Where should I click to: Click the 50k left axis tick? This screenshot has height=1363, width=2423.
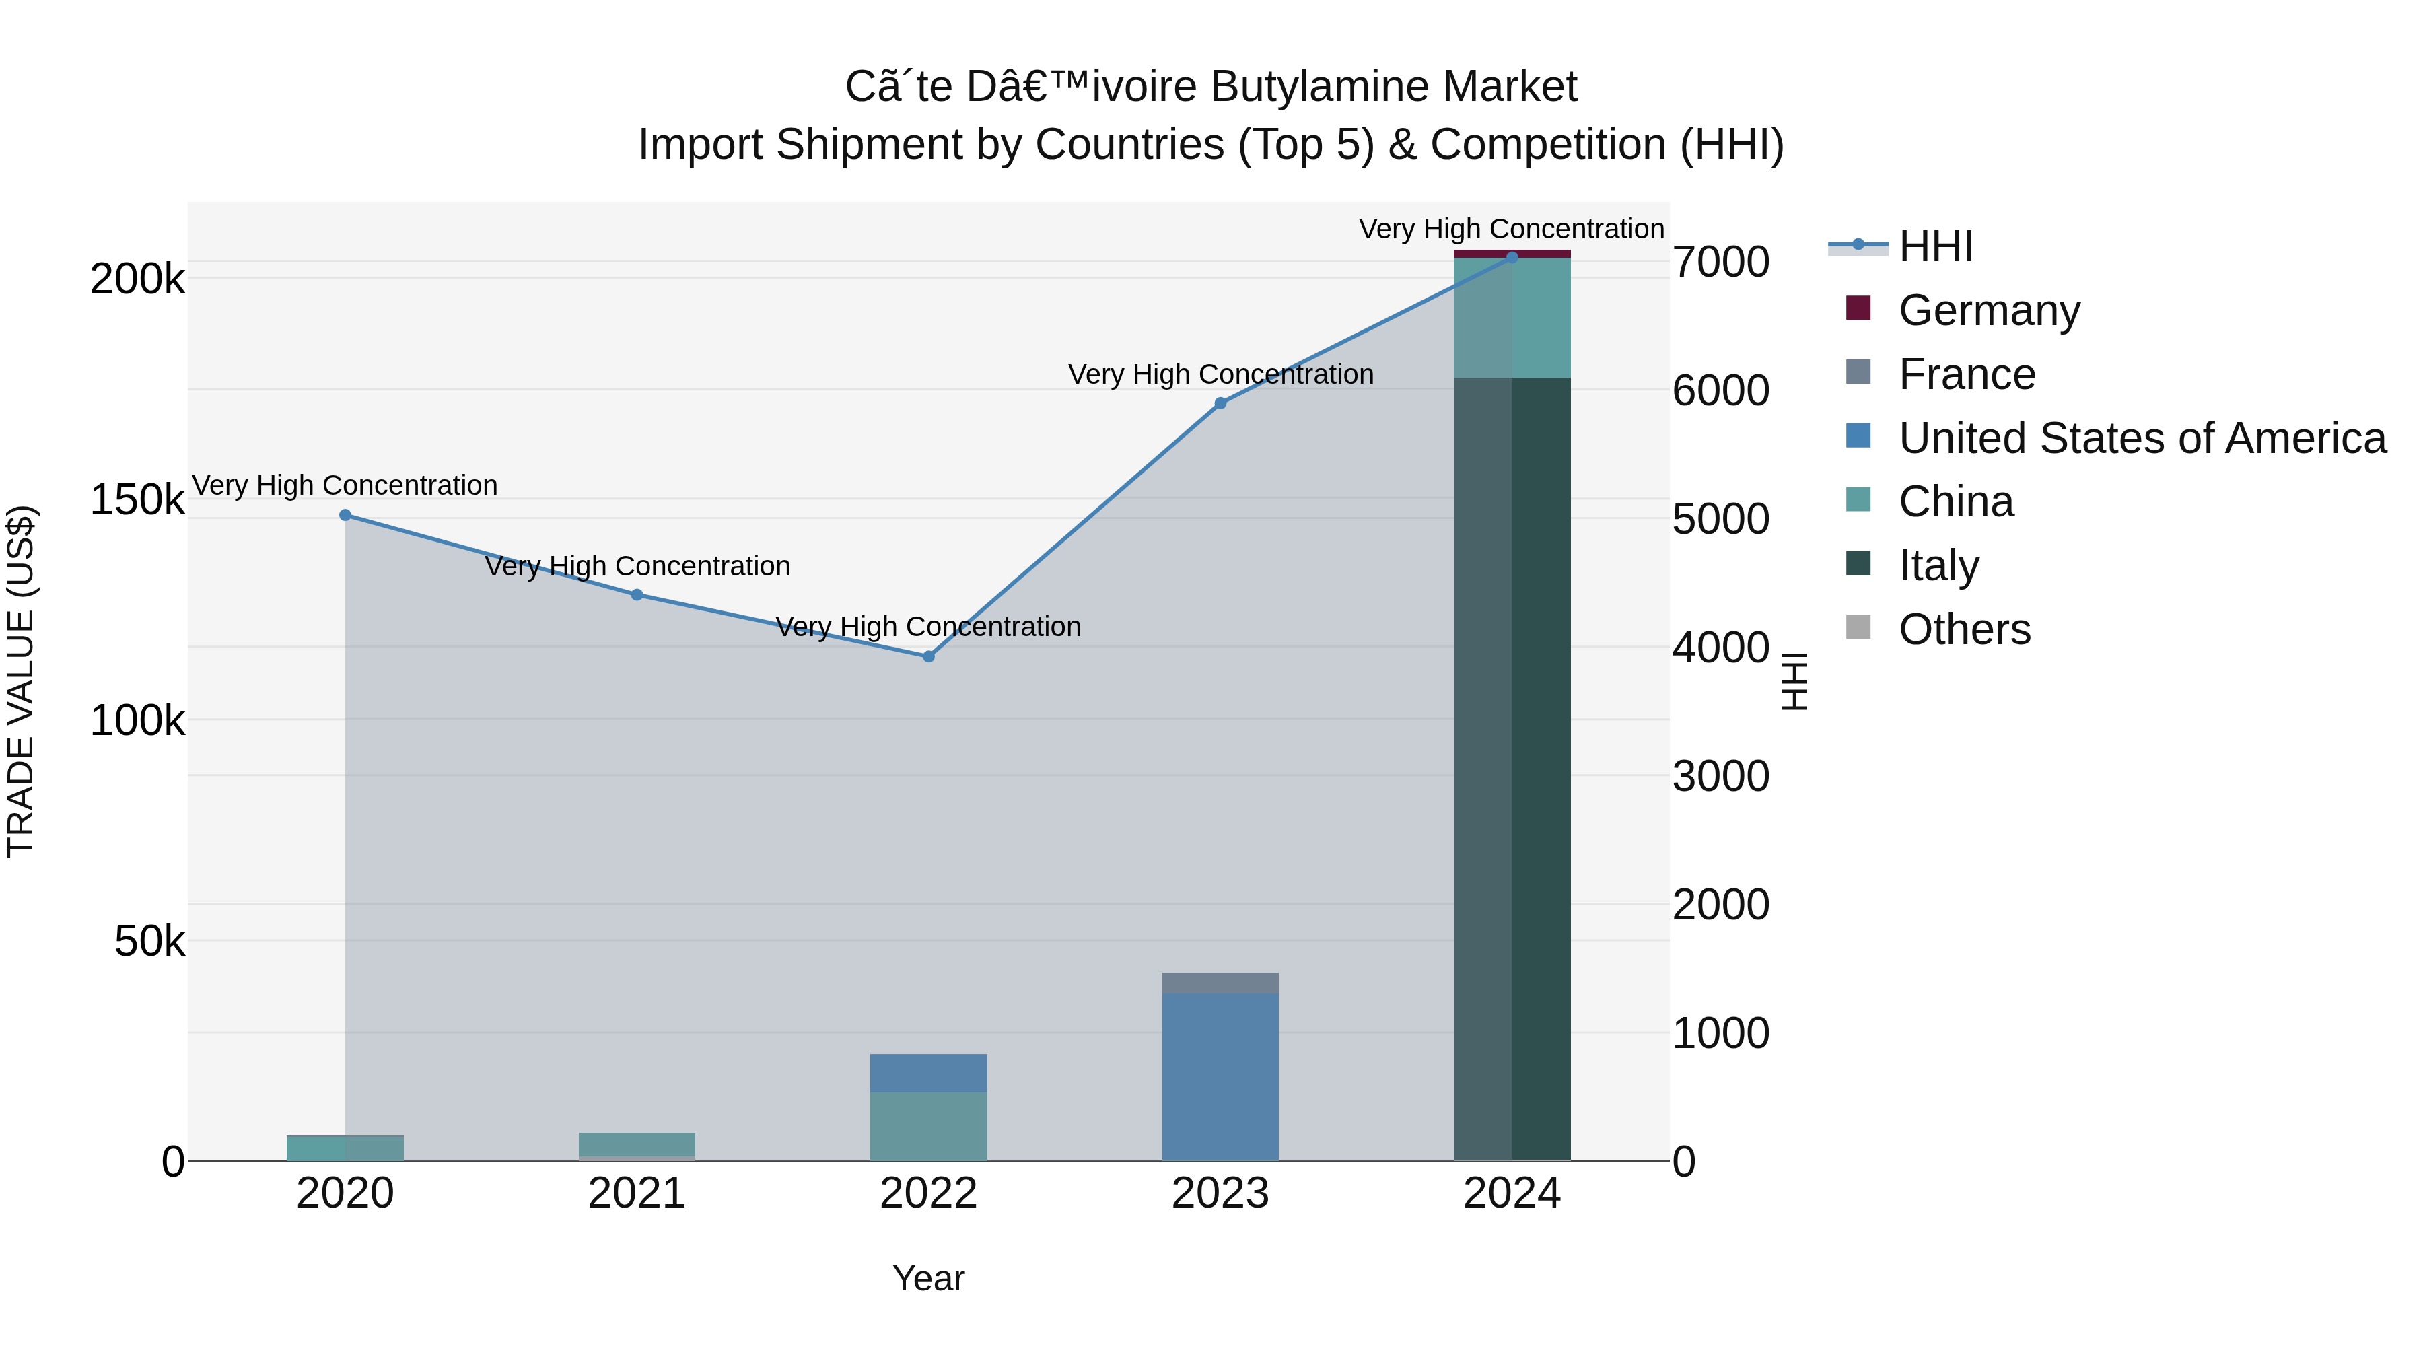coord(149,941)
